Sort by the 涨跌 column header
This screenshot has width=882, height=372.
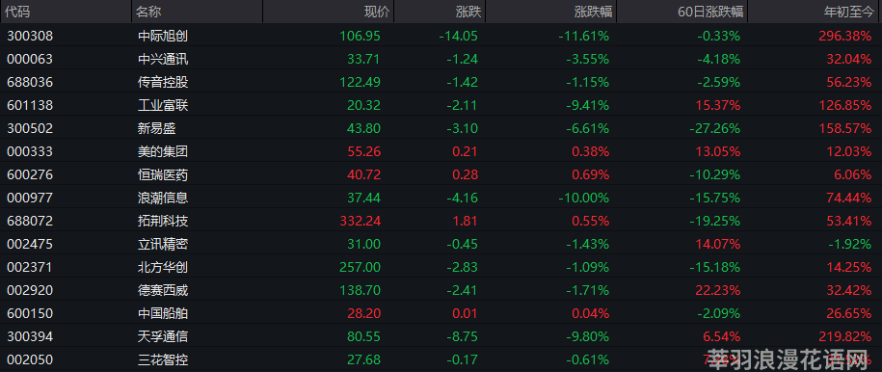[440, 12]
